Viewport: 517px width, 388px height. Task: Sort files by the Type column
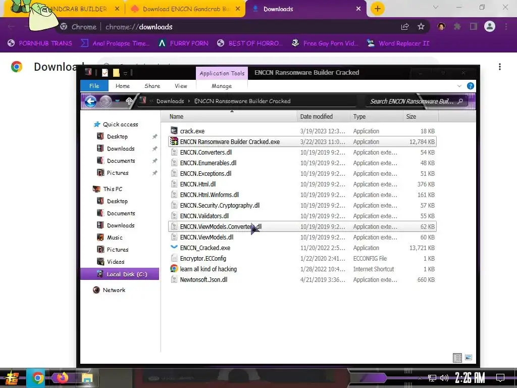359,117
